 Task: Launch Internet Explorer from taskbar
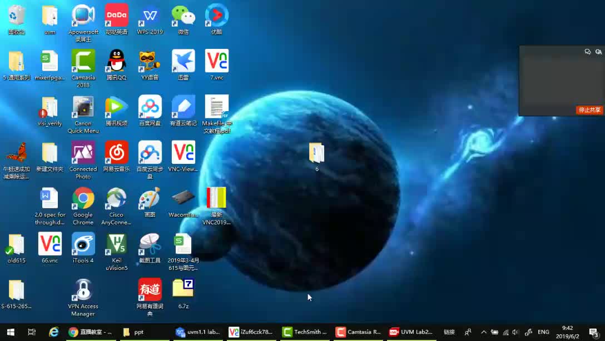click(53, 332)
